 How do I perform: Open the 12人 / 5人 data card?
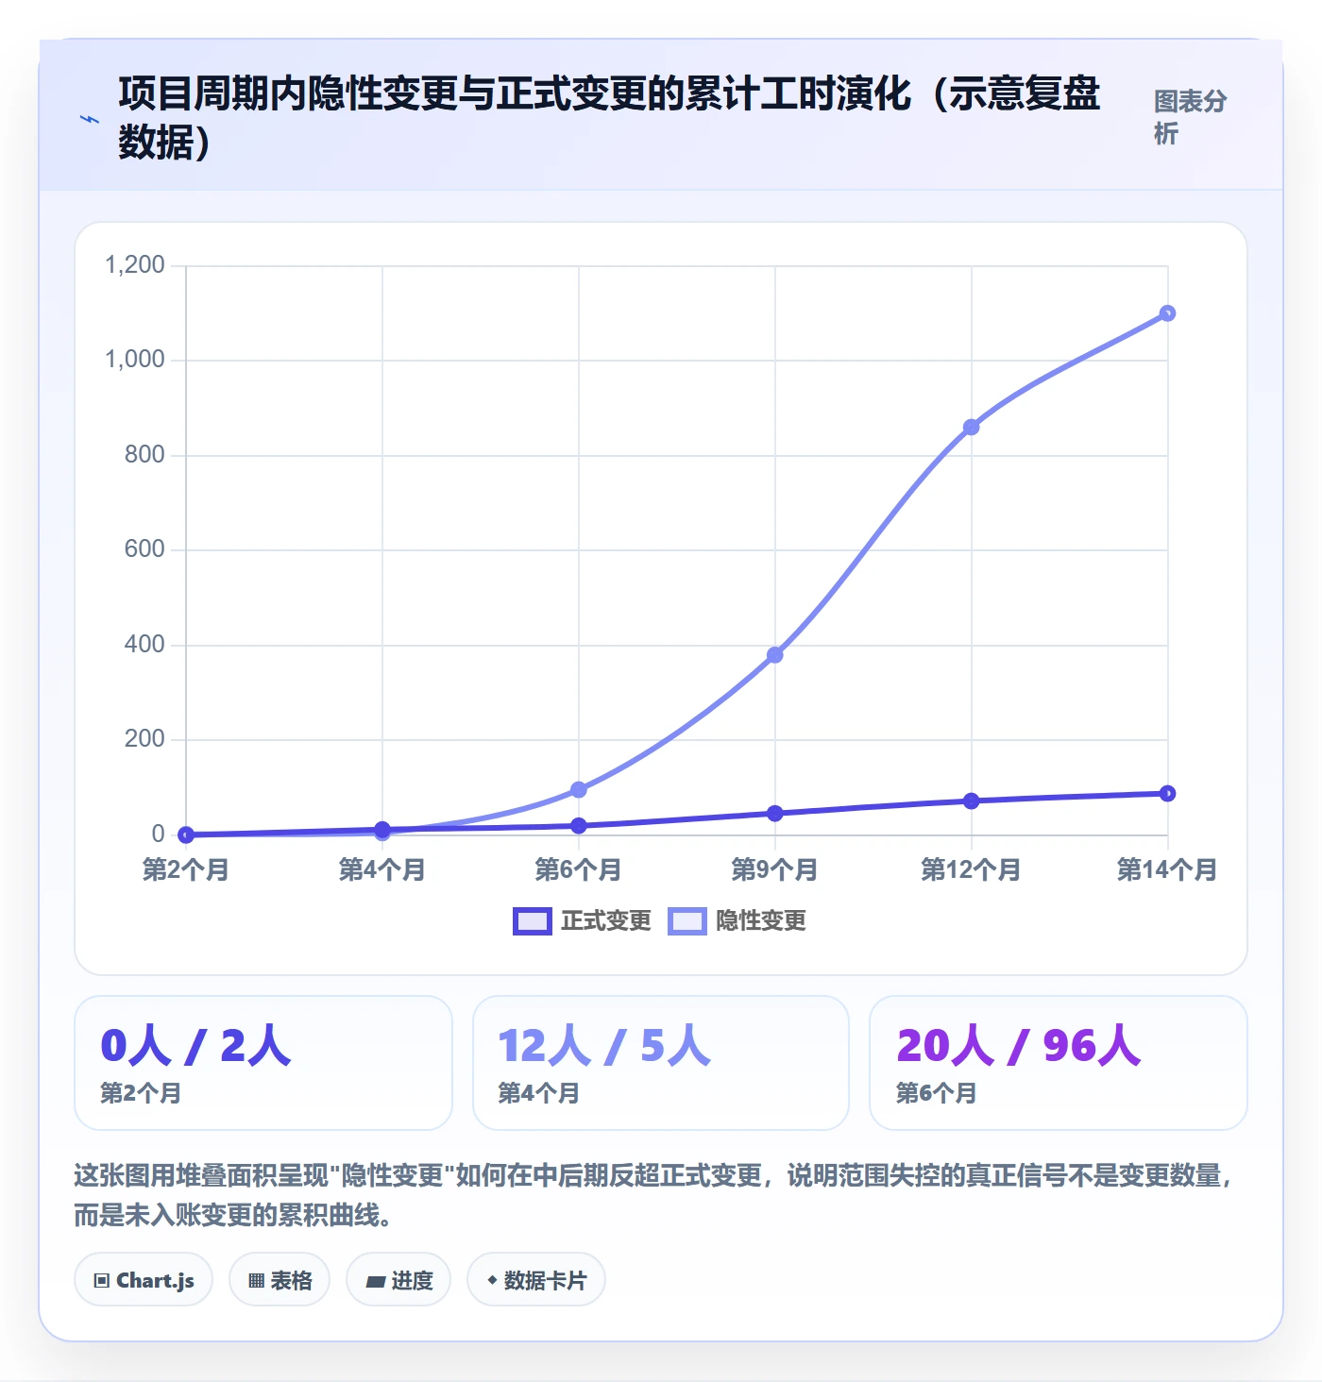[x=661, y=1063]
